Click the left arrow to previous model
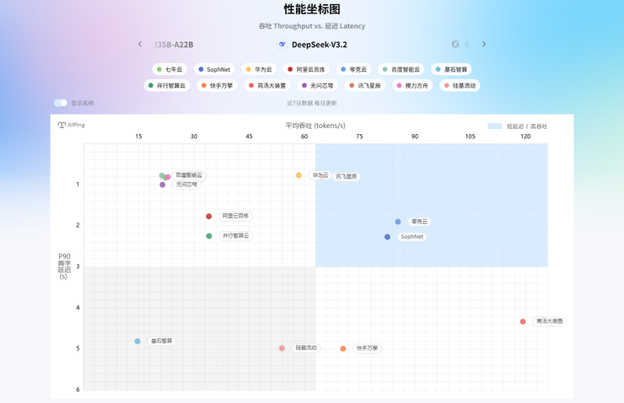 pos(140,44)
